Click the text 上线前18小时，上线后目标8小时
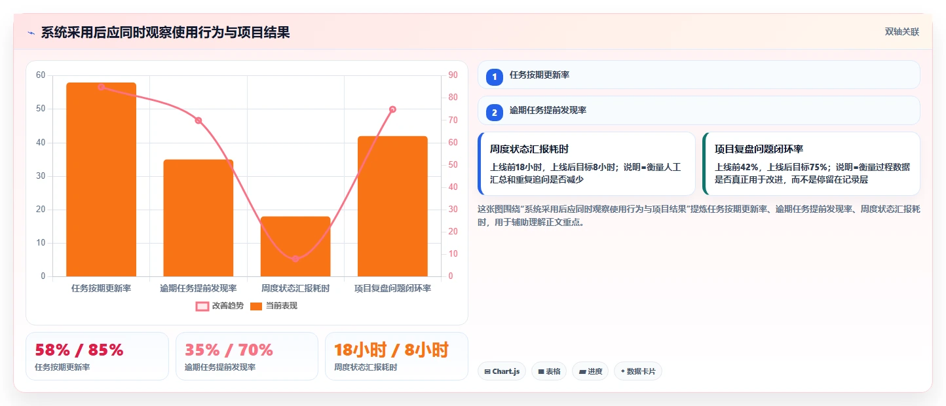 click(x=554, y=167)
